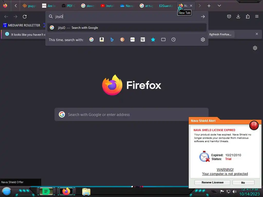This screenshot has height=197, width=263.
Task: Select 'jitsi0 — Search with Google' suggestion
Action: pyautogui.click(x=127, y=28)
